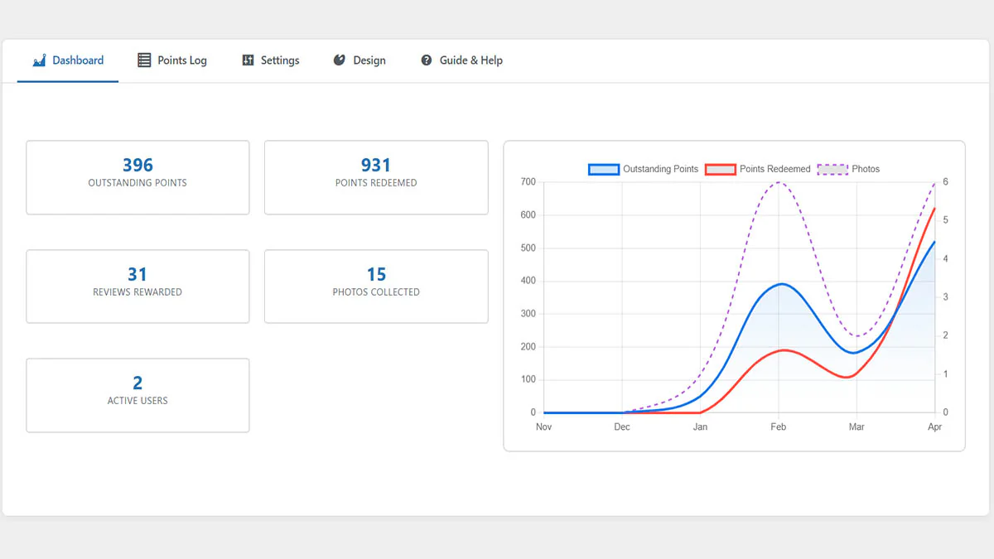Image resolution: width=994 pixels, height=559 pixels.
Task: Click the Design palette icon
Action: (x=339, y=60)
